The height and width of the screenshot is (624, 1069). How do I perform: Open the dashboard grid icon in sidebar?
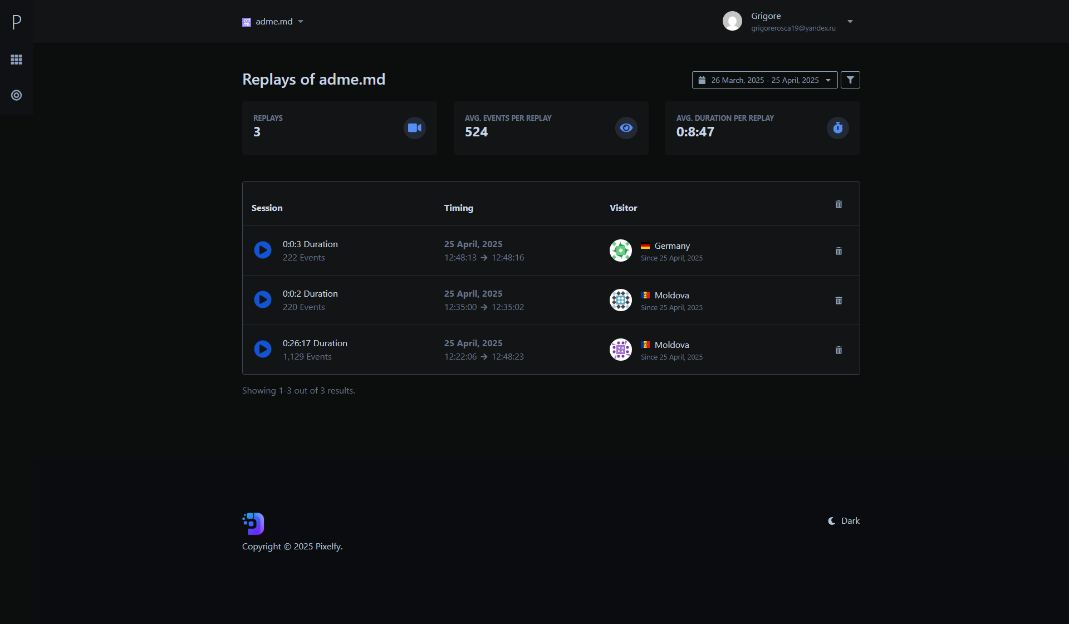pos(17,60)
